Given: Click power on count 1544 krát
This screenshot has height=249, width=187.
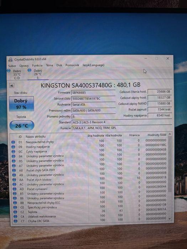Looking at the screenshot, I should 160,110.
